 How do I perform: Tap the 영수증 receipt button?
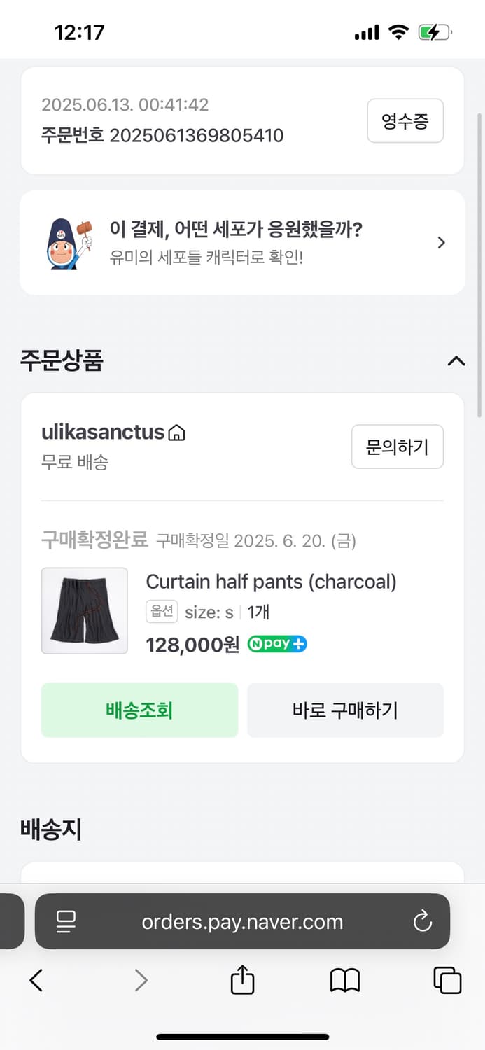[x=405, y=120]
